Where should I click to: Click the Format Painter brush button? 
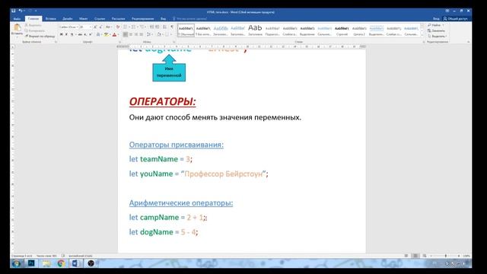(40, 36)
